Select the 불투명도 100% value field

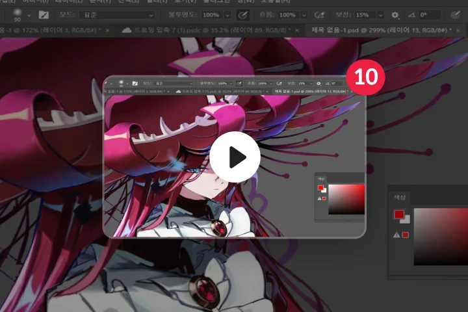pos(211,15)
